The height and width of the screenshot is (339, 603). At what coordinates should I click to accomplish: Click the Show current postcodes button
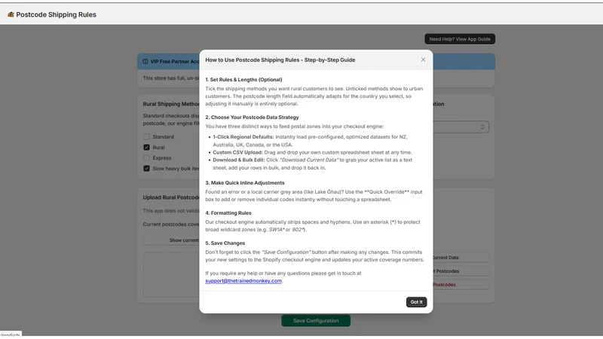[x=172, y=240]
